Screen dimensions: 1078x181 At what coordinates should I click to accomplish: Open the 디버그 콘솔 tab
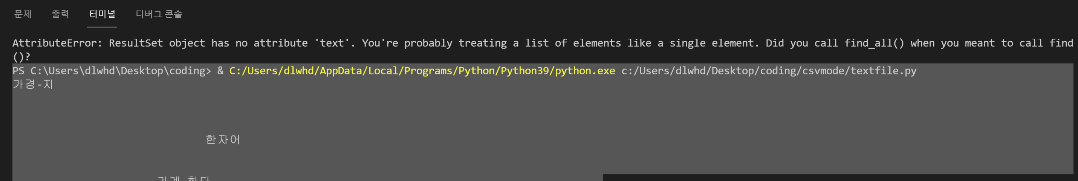[x=159, y=14]
